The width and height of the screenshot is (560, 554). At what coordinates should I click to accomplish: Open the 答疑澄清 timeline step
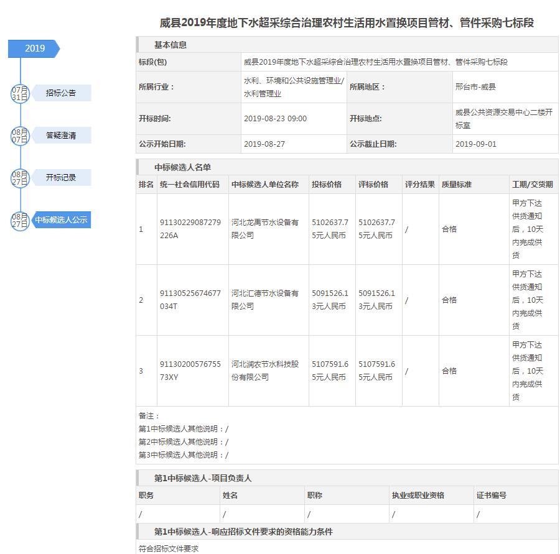61,136
